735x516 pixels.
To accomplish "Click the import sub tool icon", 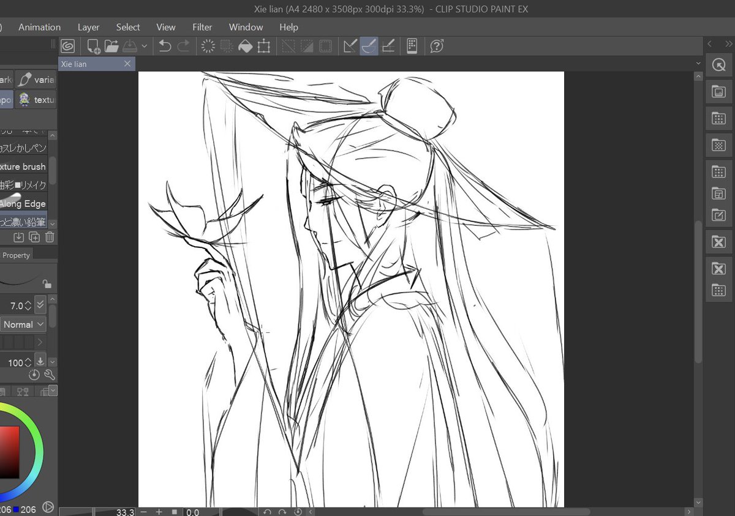I will 19,237.
